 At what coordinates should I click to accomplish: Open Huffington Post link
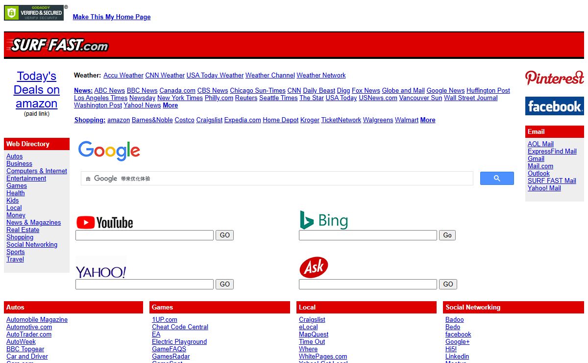[488, 91]
